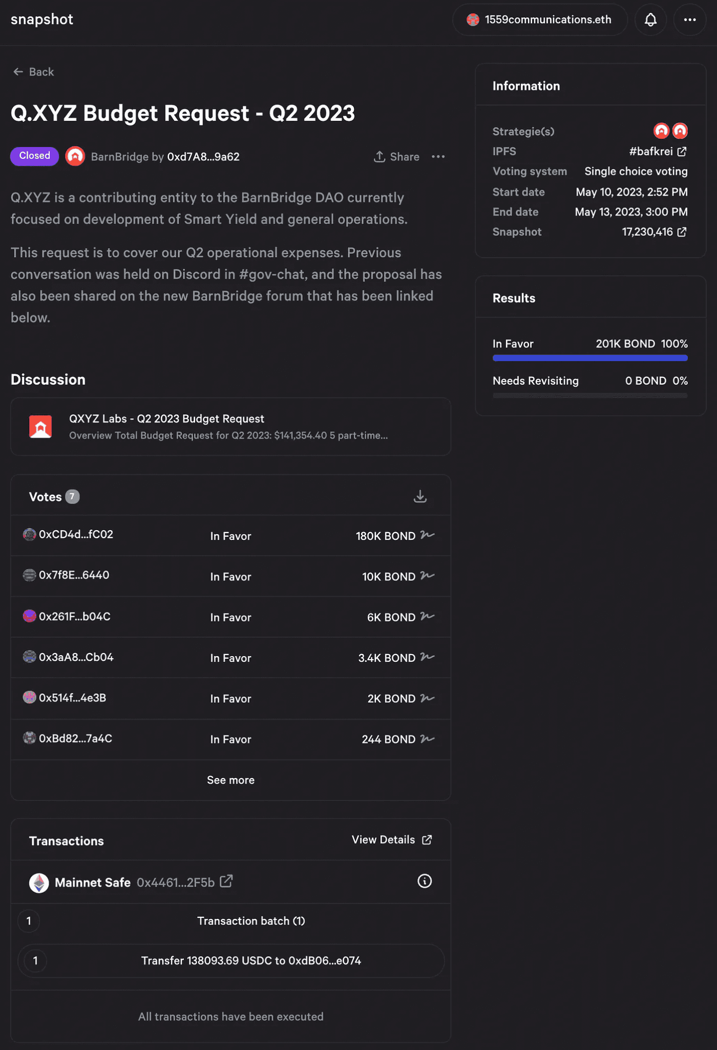Open the Mainnet Safe address external link
The image size is (717, 1050).
point(226,881)
